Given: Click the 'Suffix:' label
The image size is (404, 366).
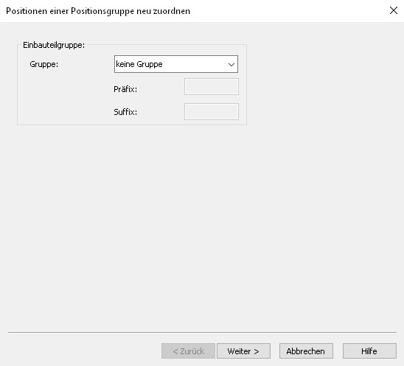Looking at the screenshot, I should click(125, 112).
